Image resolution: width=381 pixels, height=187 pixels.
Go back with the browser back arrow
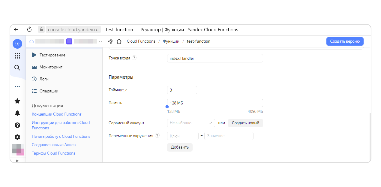pos(16,30)
